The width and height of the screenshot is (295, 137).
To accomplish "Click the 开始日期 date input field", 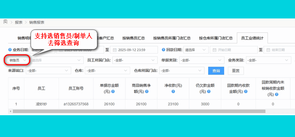I will pyautogui.click(x=233, y=50).
